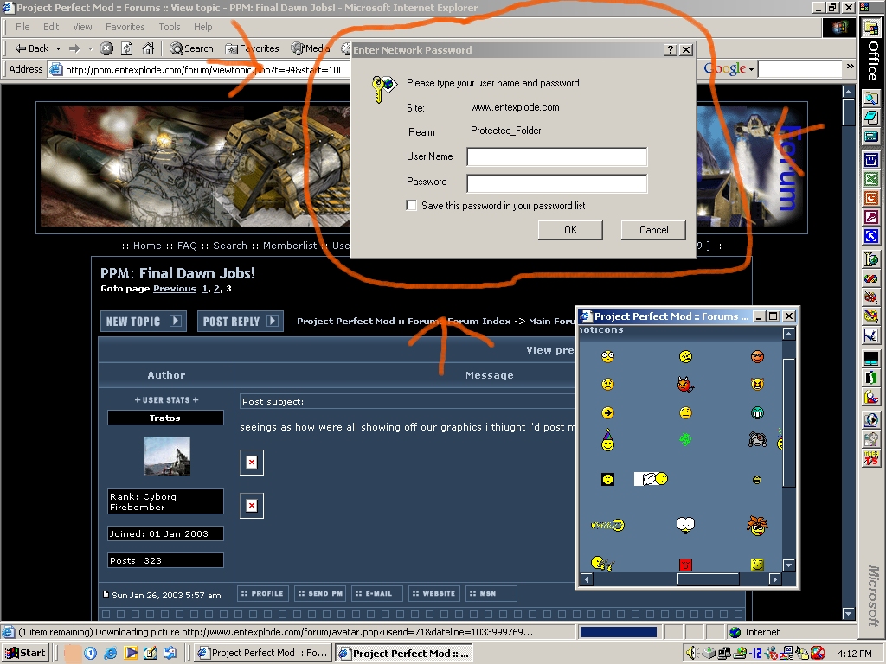
Task: Expand the Forward button history dropdown arrow
Action: pyautogui.click(x=90, y=48)
